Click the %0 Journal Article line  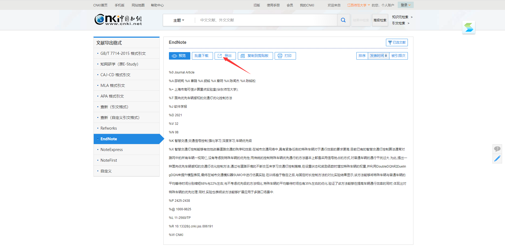click(182, 72)
